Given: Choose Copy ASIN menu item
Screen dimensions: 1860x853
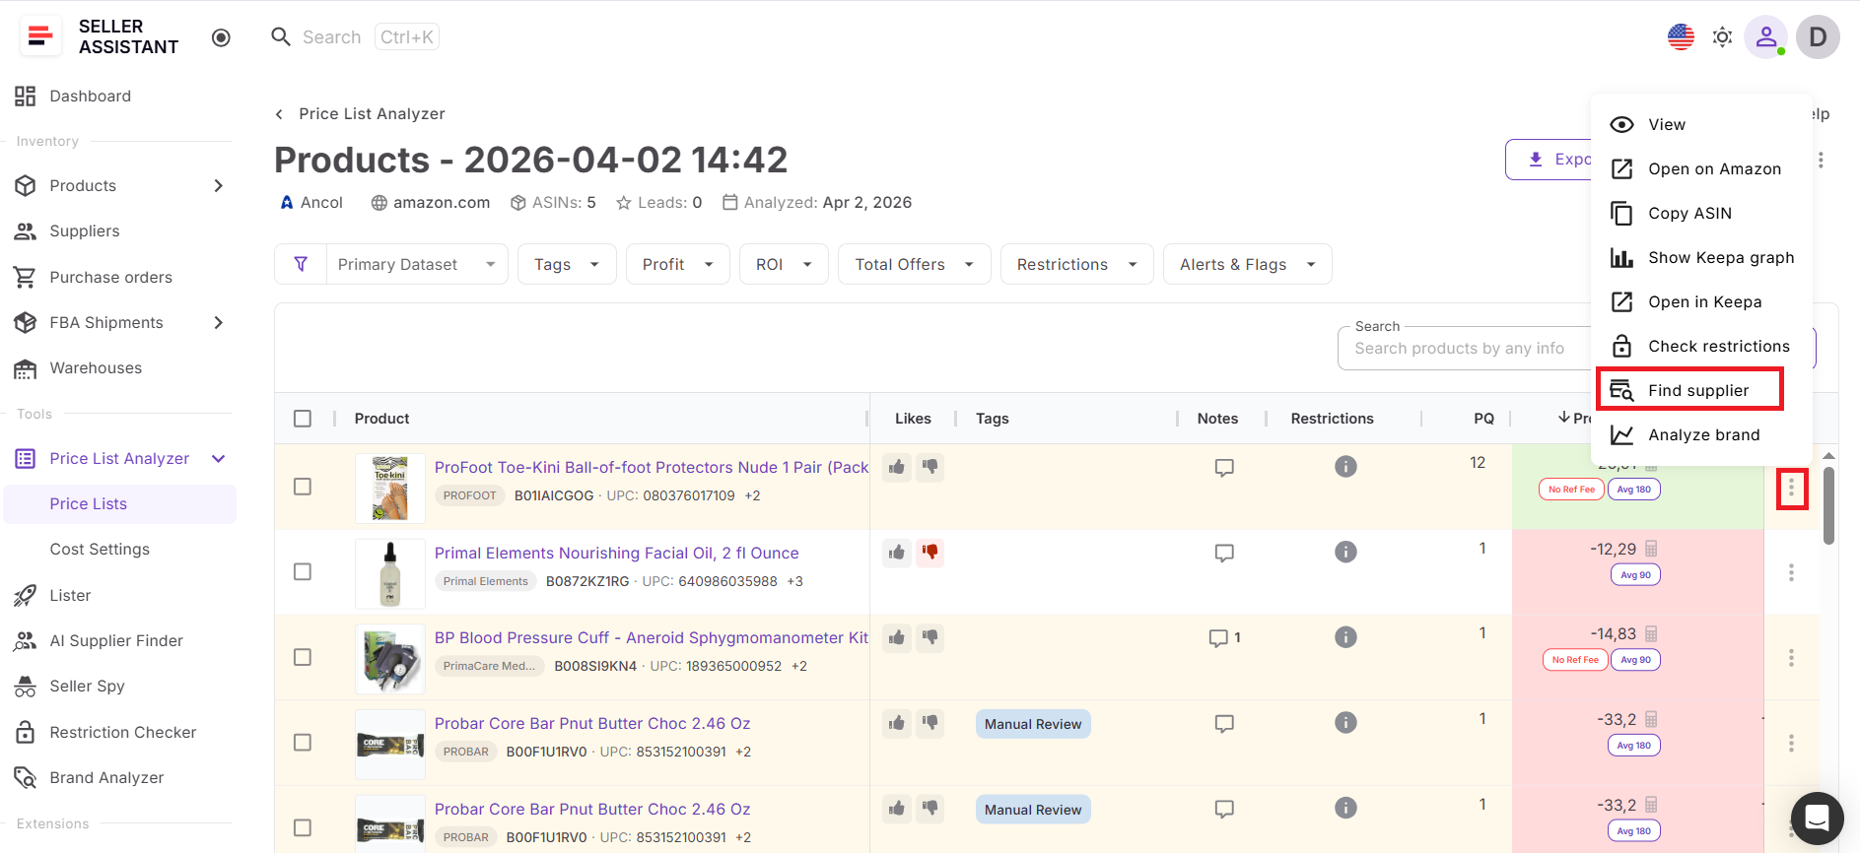Looking at the screenshot, I should pos(1701,213).
